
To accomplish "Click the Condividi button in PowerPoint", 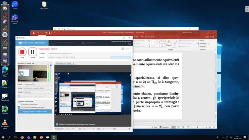I will [209, 37].
